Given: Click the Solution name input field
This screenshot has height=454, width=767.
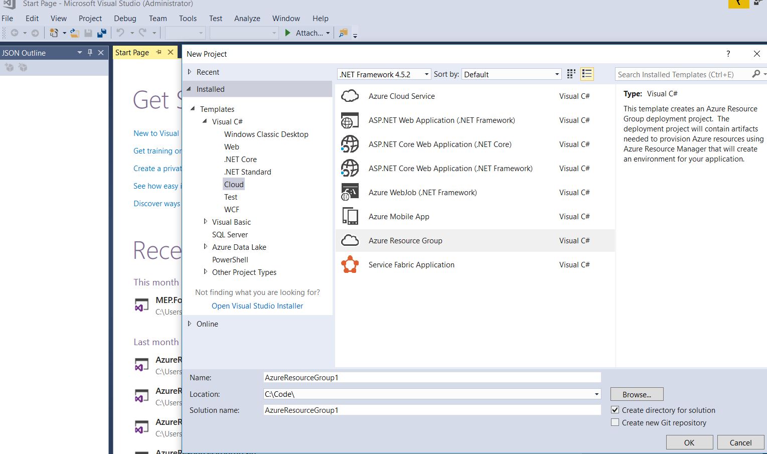Looking at the screenshot, I should [x=432, y=410].
